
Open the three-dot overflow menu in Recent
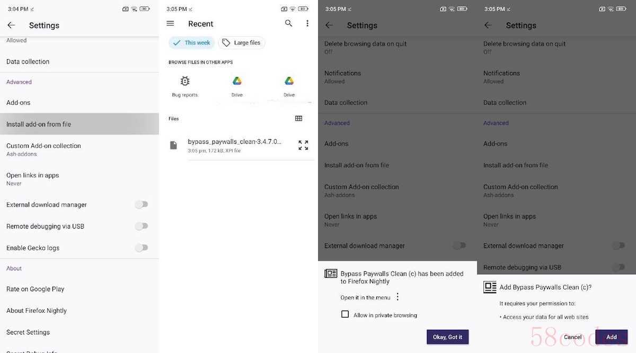point(307,23)
